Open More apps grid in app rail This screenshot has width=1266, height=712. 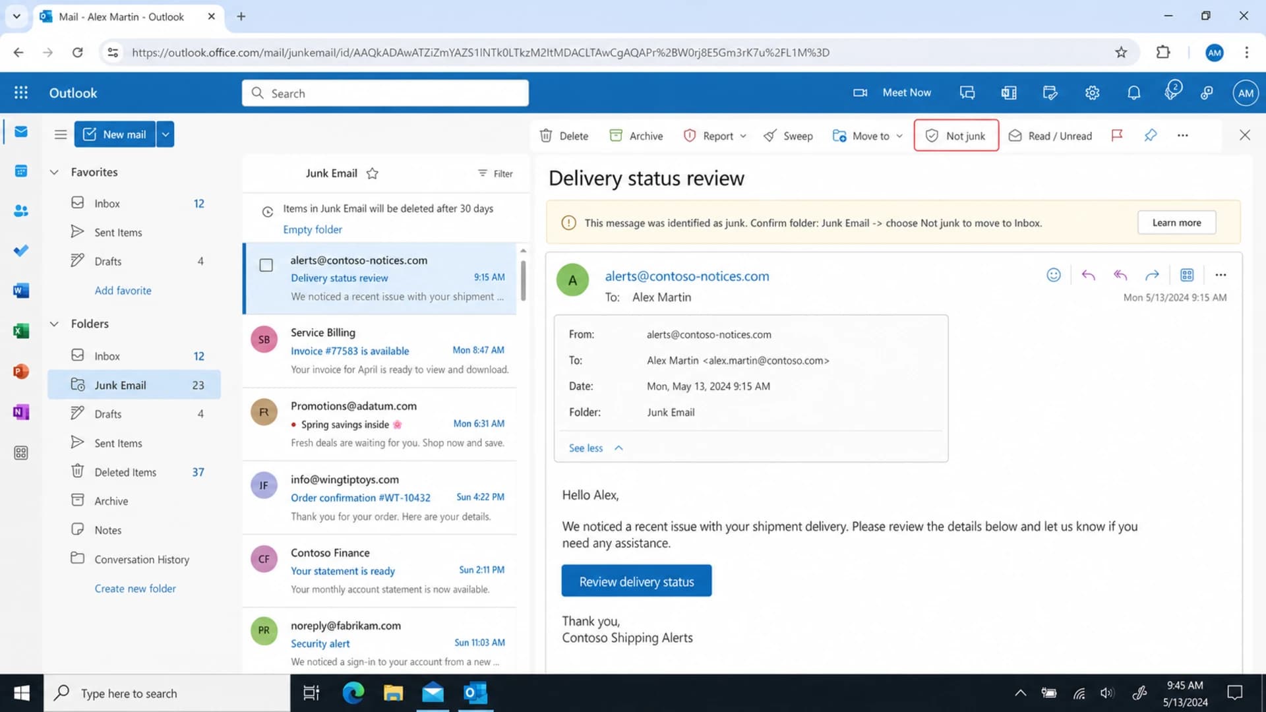tap(21, 453)
